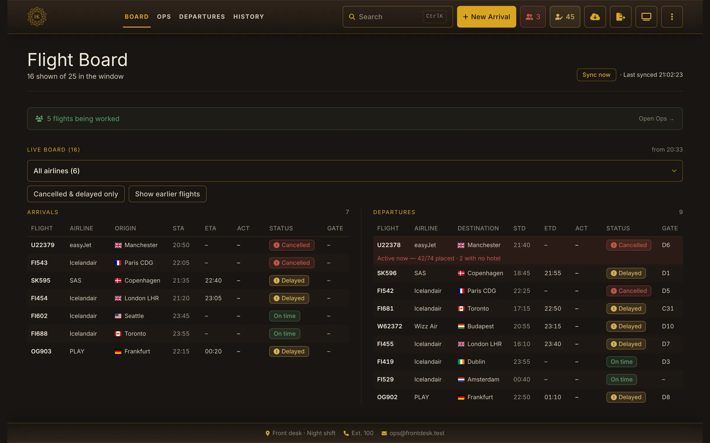Viewport: 710px width, 443px height.
Task: Open the display screen mode icon
Action: coord(646,17)
